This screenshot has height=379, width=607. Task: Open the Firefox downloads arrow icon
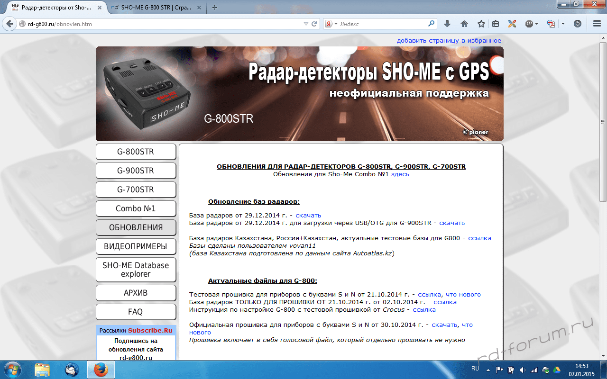click(x=447, y=24)
